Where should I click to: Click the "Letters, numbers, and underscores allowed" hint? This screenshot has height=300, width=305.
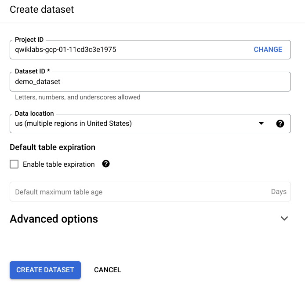coord(78,97)
